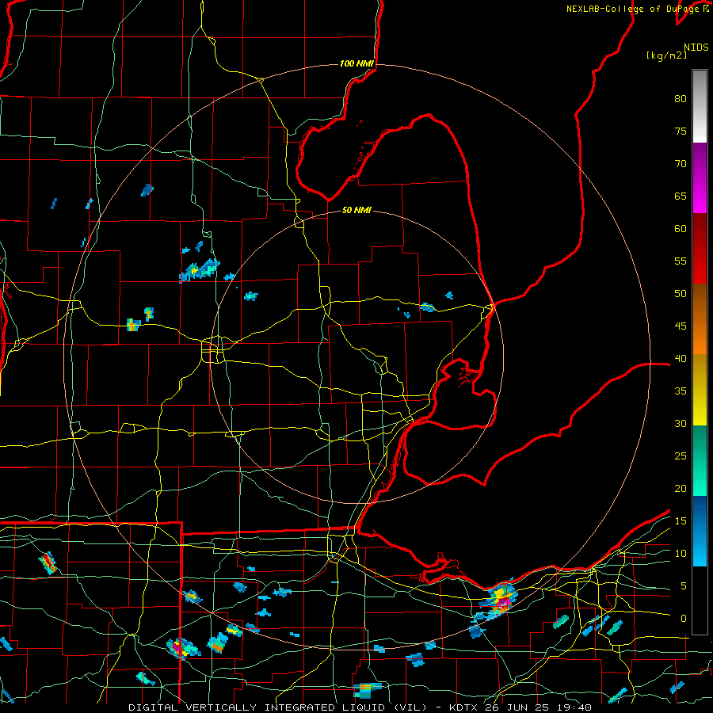Pick the green segment of the color bar
Image resolution: width=713 pixels, height=713 pixels.
click(700, 460)
